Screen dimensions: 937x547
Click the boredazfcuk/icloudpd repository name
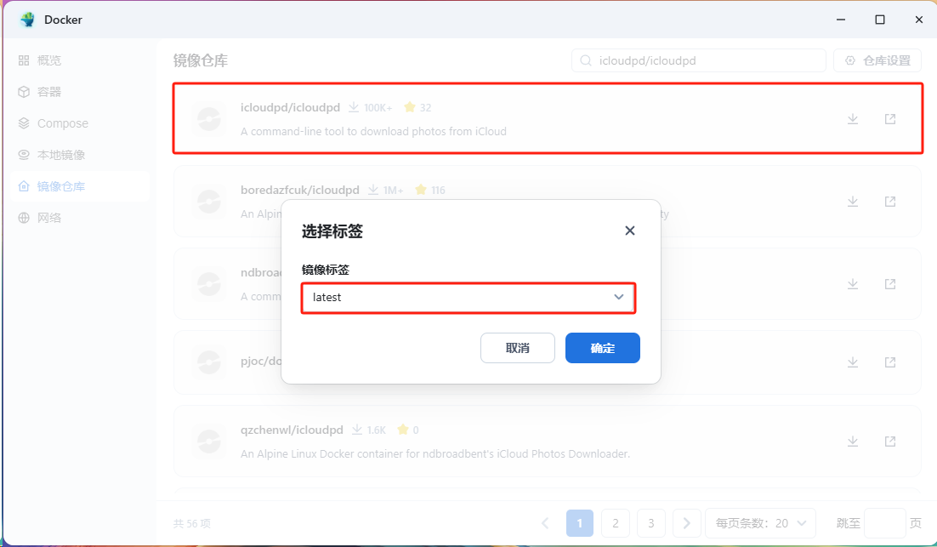[x=300, y=190]
